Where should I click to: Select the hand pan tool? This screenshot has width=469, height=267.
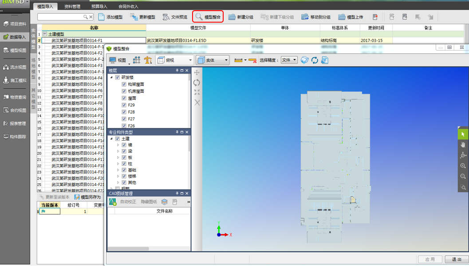tap(463, 145)
